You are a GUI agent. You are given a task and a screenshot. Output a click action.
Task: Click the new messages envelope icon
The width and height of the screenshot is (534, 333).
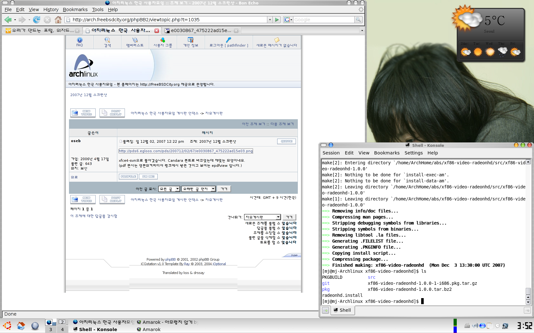pyautogui.click(x=277, y=40)
